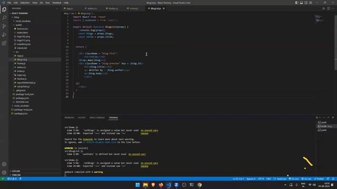The image size is (337, 189).
Task: Follow the keywords link in terminal output
Action: click(88, 139)
